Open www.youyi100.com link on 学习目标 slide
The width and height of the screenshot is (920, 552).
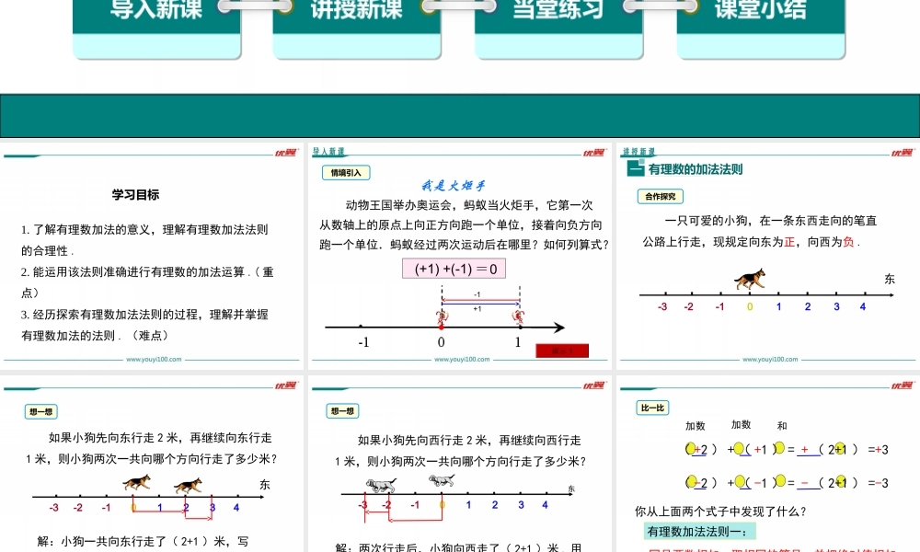point(152,360)
